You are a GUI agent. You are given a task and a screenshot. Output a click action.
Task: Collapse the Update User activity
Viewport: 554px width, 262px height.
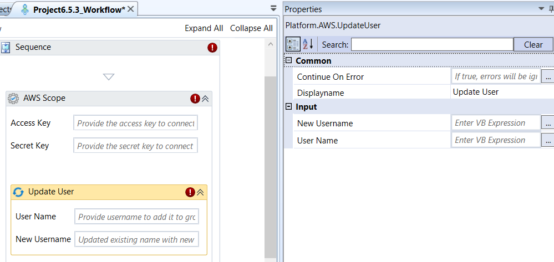(200, 192)
